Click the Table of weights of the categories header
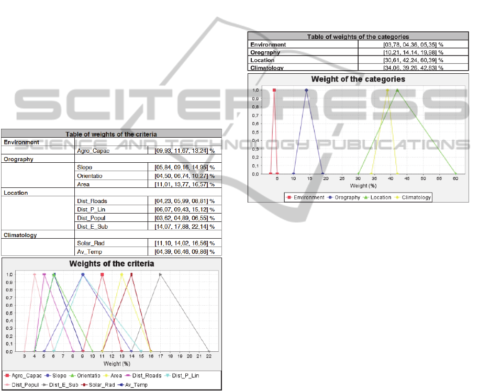Image resolution: width=479 pixels, height=391 pixels. point(359,37)
